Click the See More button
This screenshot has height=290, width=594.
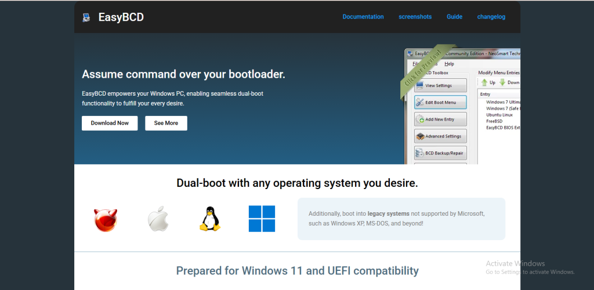tap(166, 123)
